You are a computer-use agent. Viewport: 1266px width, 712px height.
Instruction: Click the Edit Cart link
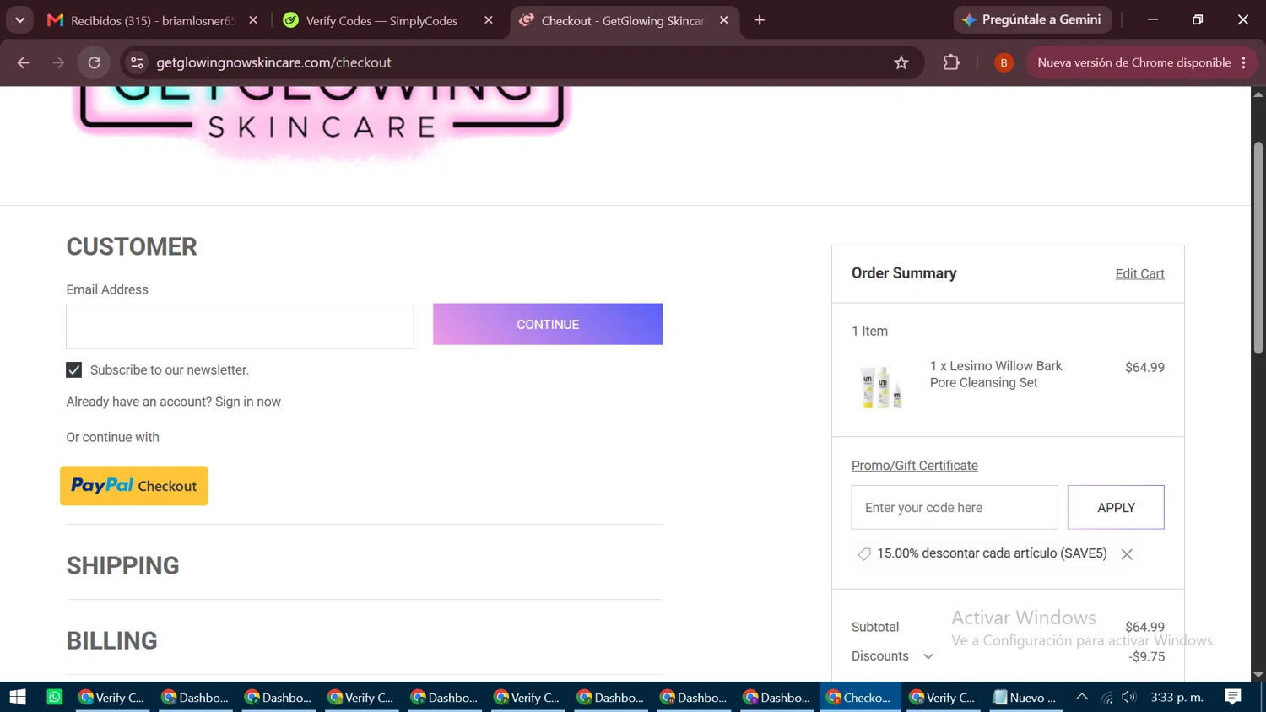[1139, 273]
